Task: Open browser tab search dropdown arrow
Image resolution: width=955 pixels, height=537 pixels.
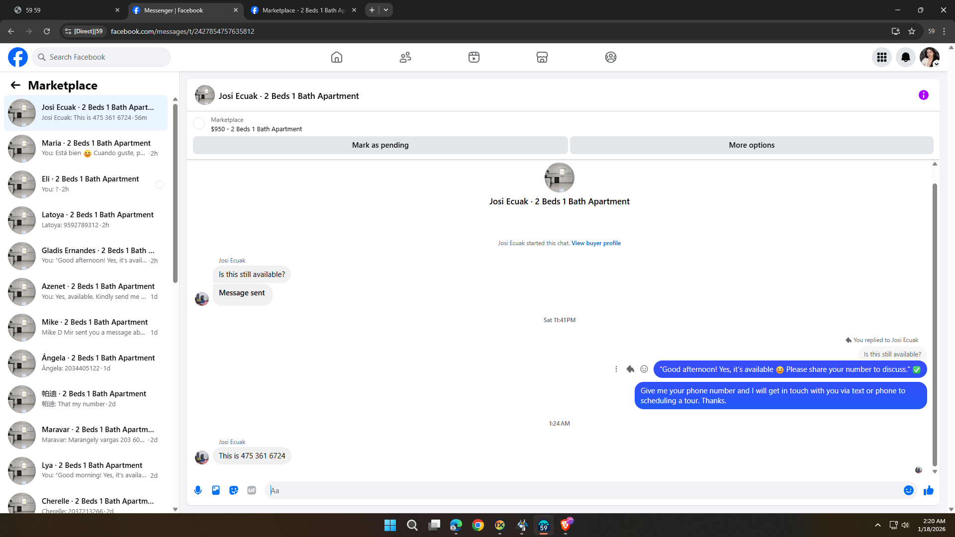Action: point(386,10)
